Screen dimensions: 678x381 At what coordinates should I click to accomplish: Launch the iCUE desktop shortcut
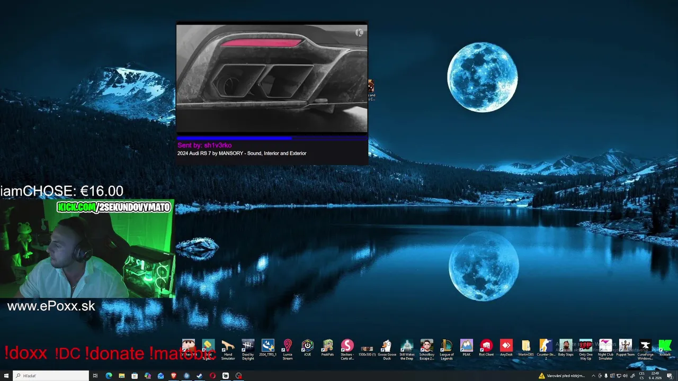[x=308, y=348]
